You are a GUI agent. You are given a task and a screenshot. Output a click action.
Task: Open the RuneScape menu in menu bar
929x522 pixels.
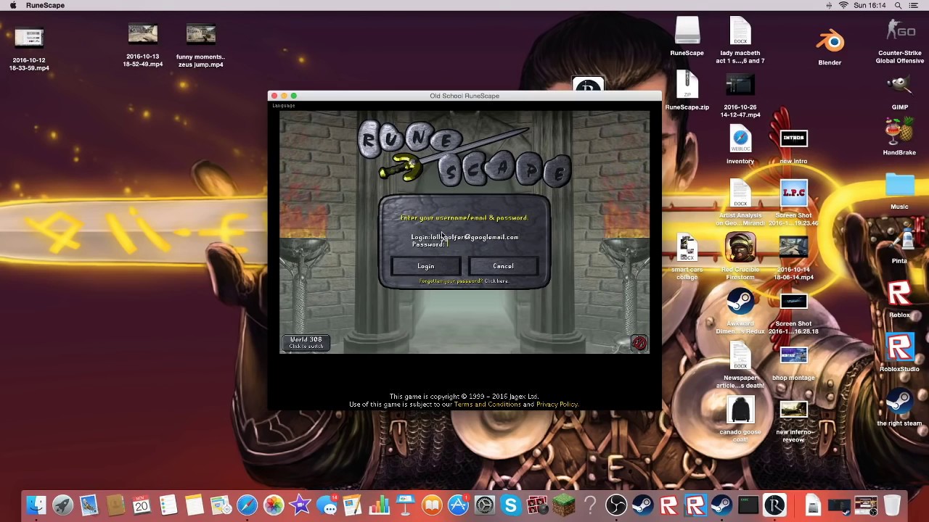(45, 5)
